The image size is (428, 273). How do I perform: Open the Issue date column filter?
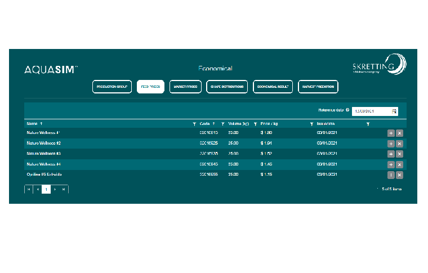tap(368, 123)
